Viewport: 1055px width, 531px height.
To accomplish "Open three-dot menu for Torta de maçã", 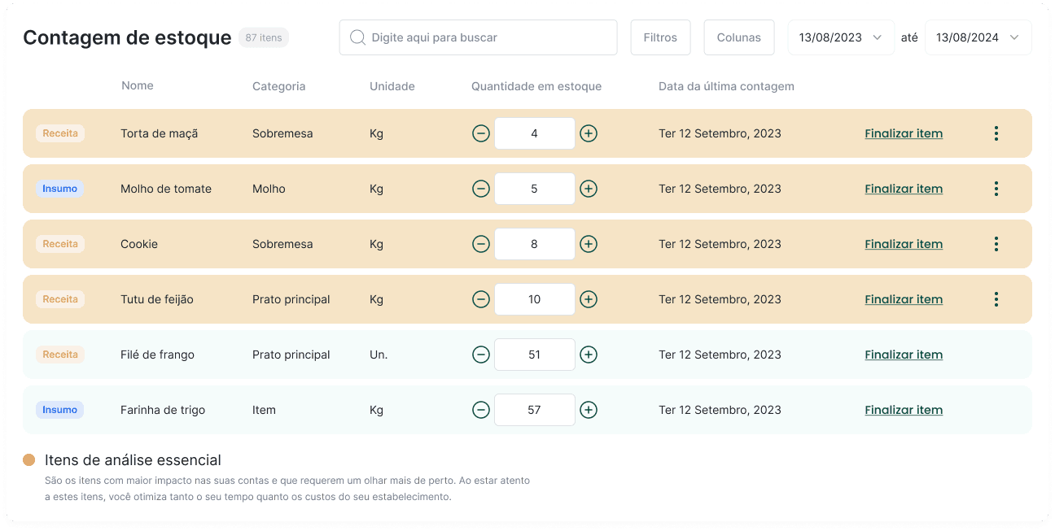I will [996, 133].
